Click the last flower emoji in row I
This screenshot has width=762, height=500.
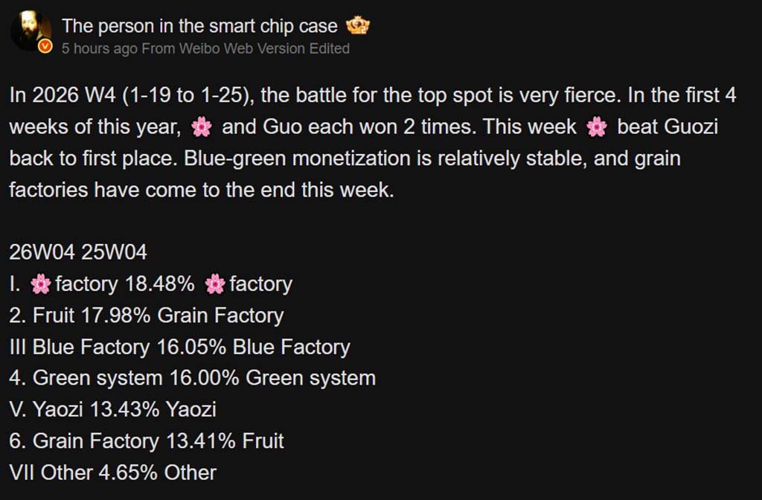pos(215,284)
